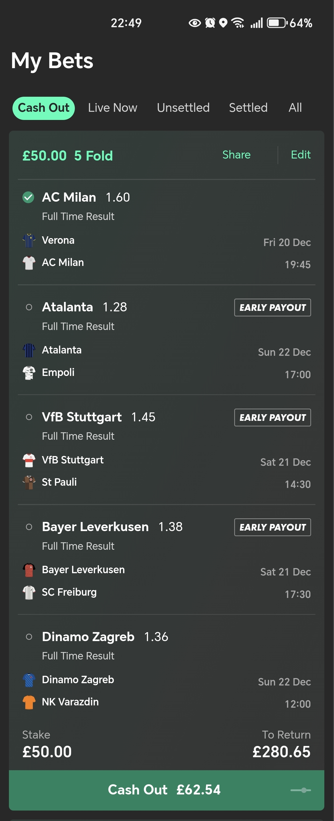Tap the green won checkmark beside AC Milan
The image size is (334, 821).
[x=28, y=197]
